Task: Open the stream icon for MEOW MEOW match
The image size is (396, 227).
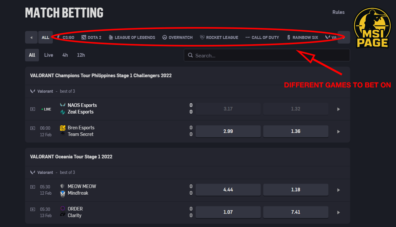Action: [x=33, y=187]
